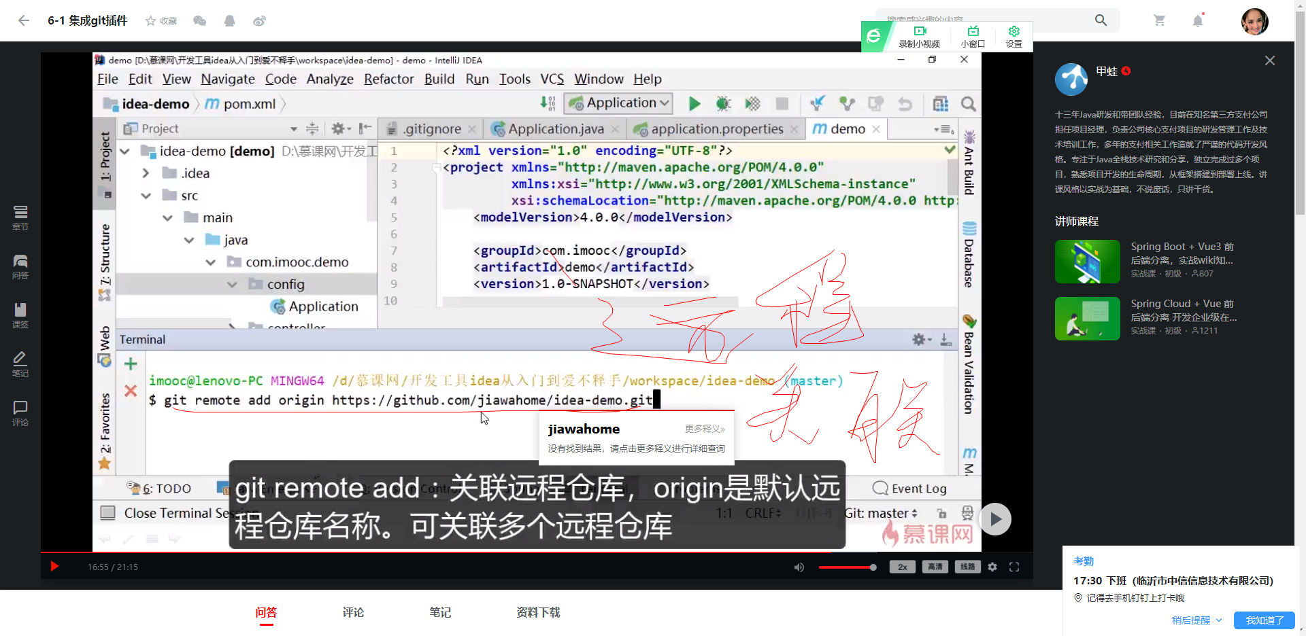Collapse the main folder node
The width and height of the screenshot is (1306, 636).
point(167,218)
